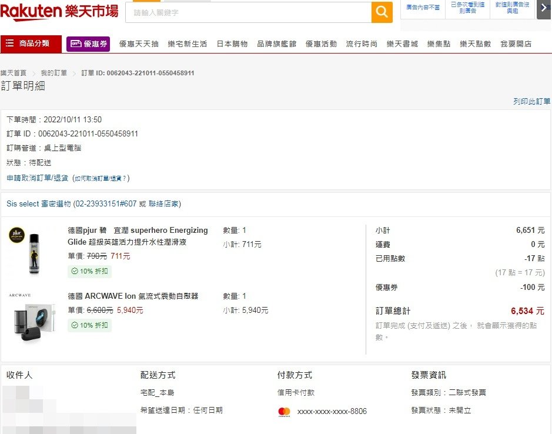Open 樂集點 menu item

point(439,44)
